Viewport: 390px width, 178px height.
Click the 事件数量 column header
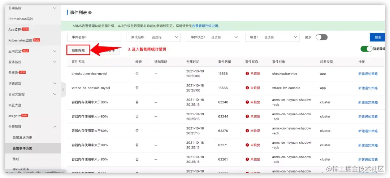click(225, 62)
